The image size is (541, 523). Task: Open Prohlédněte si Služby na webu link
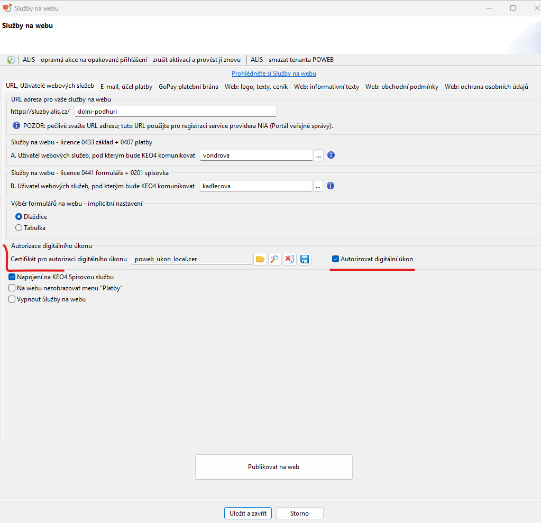click(273, 74)
